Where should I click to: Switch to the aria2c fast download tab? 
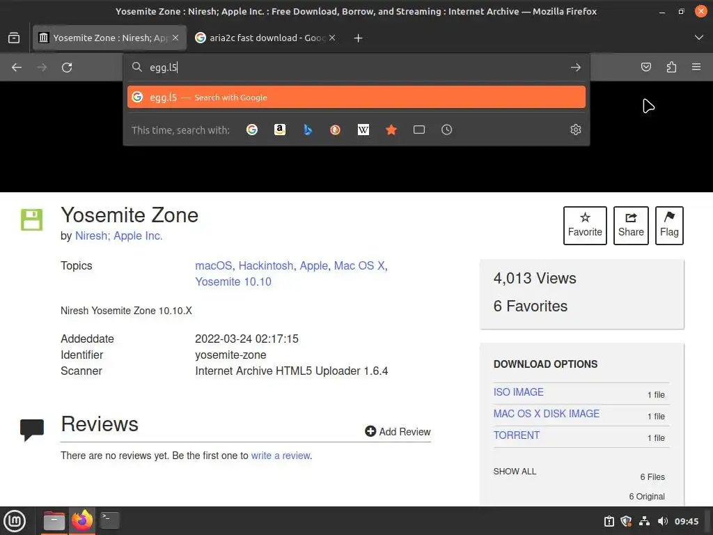pyautogui.click(x=266, y=38)
